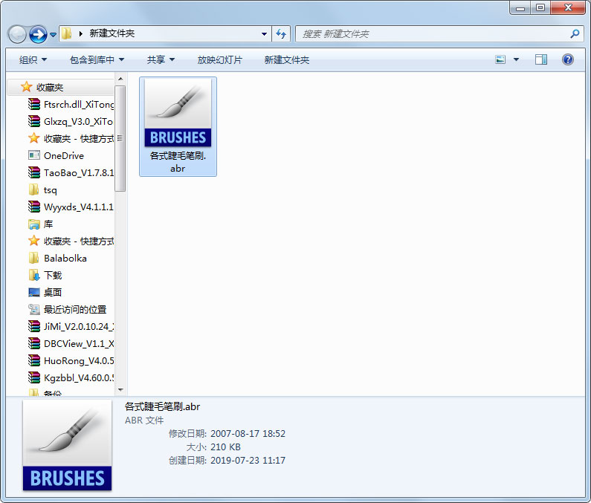Viewport: 591px width, 503px height.
Task: Click the 桌面 desktop icon
Action: pyautogui.click(x=34, y=293)
